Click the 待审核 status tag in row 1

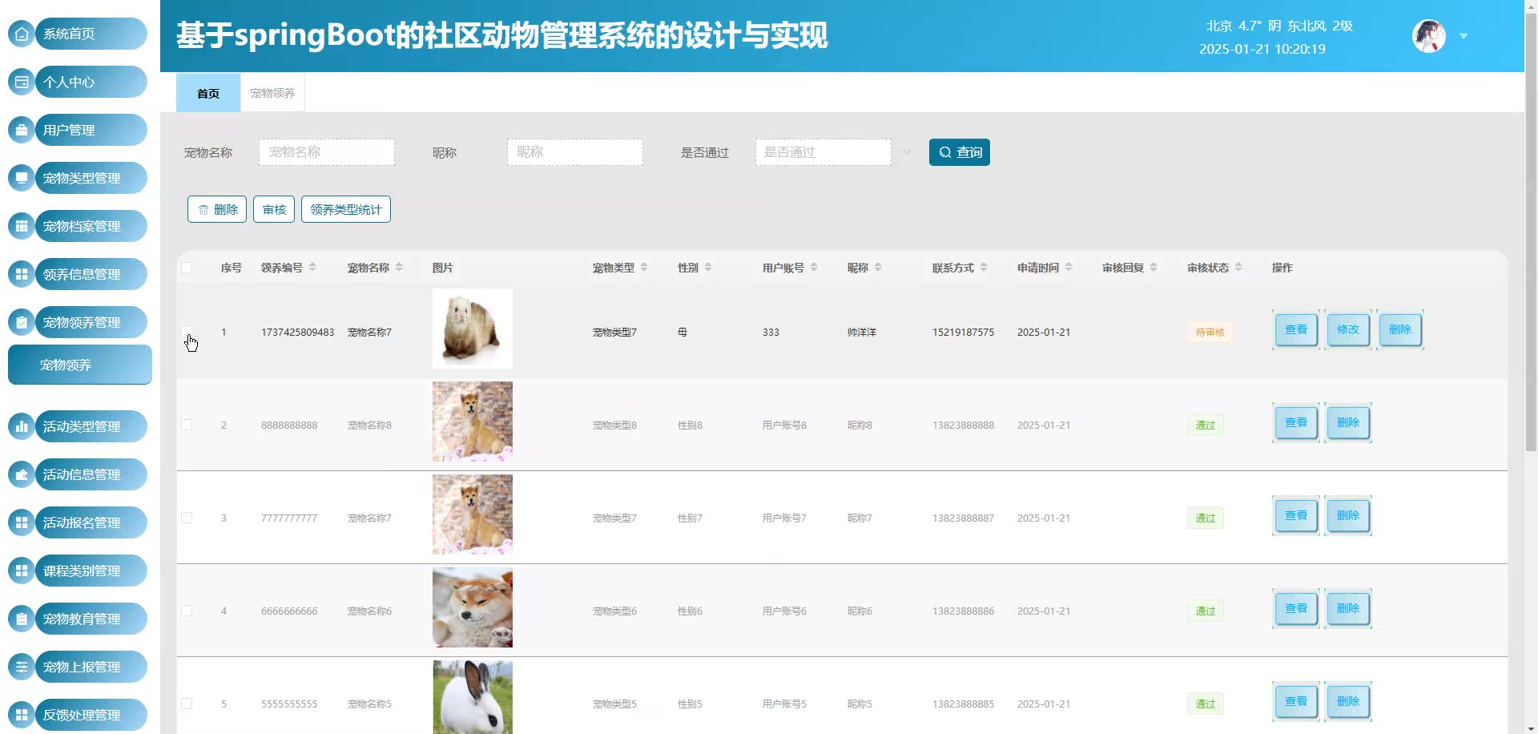(x=1210, y=332)
